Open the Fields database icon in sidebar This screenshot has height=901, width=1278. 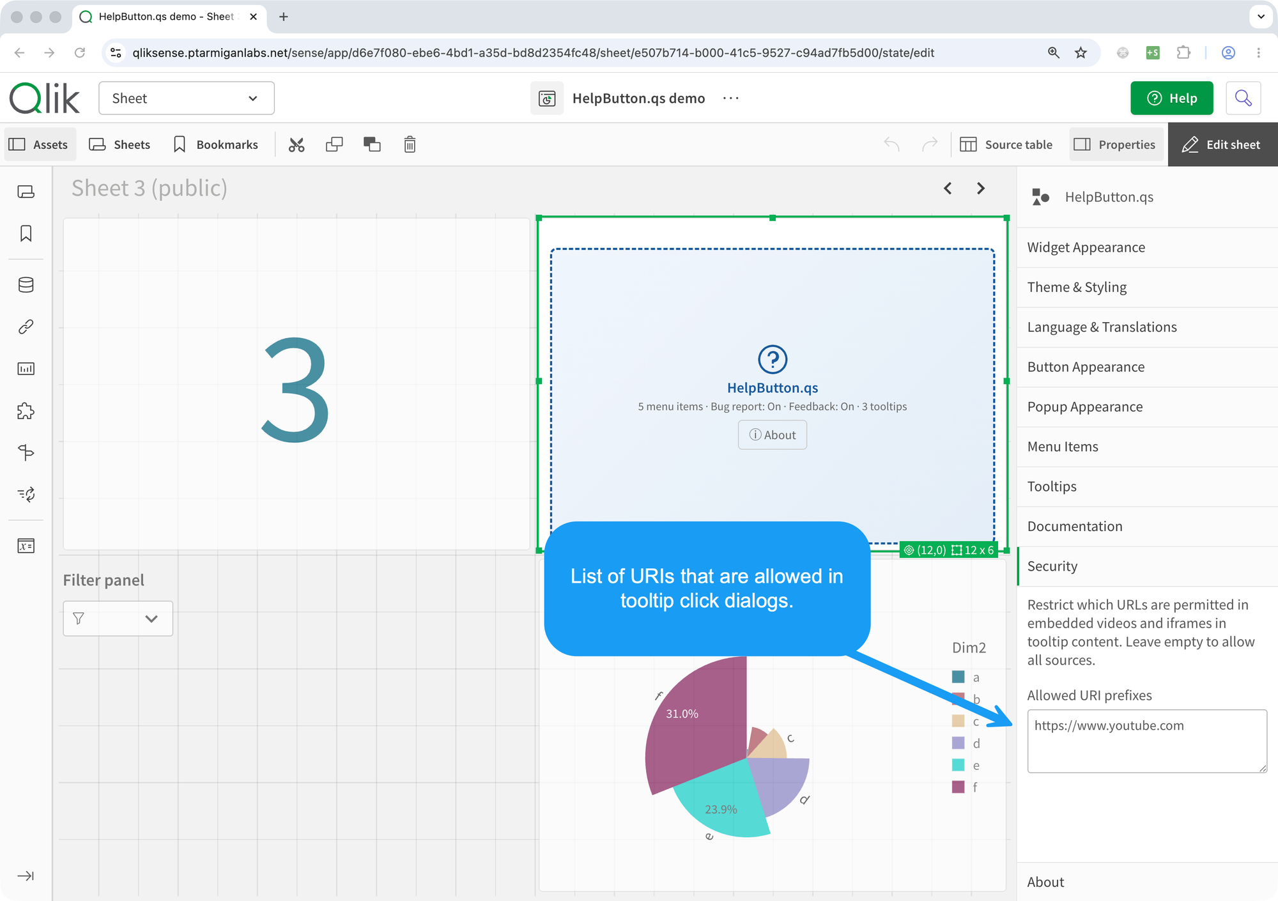[x=26, y=284]
